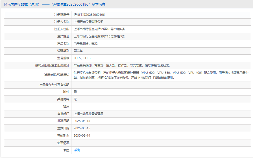Image resolution: width=253 pixels, height=158 pixels.
Task: Click the 型号规格 label
Action: (63, 58)
